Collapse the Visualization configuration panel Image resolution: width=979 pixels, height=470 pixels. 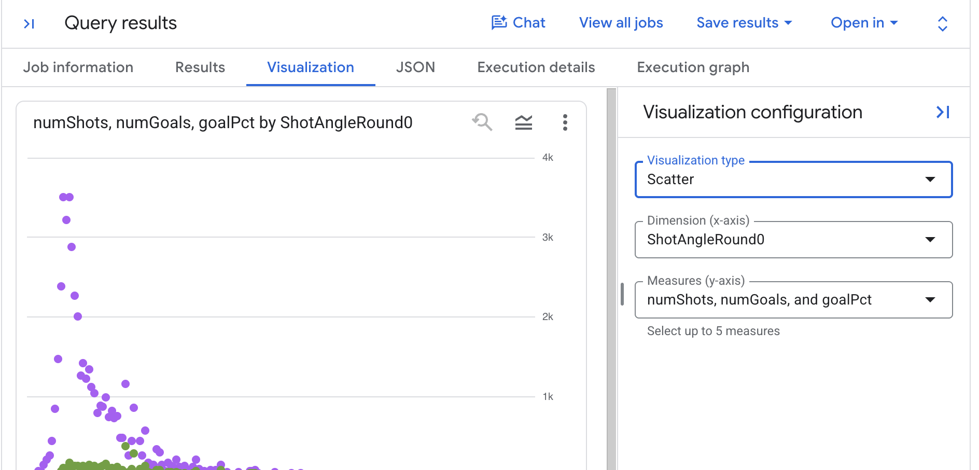(x=943, y=112)
